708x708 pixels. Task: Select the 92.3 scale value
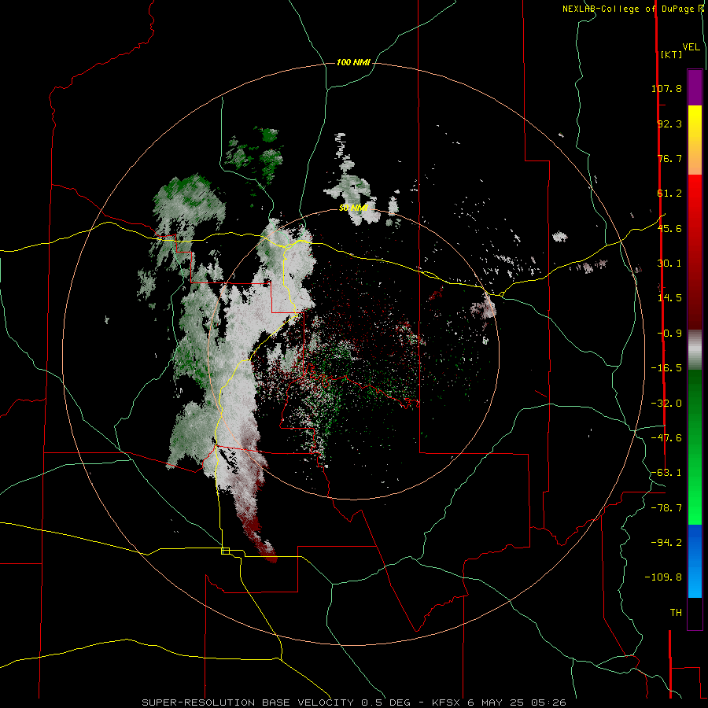[x=669, y=124]
